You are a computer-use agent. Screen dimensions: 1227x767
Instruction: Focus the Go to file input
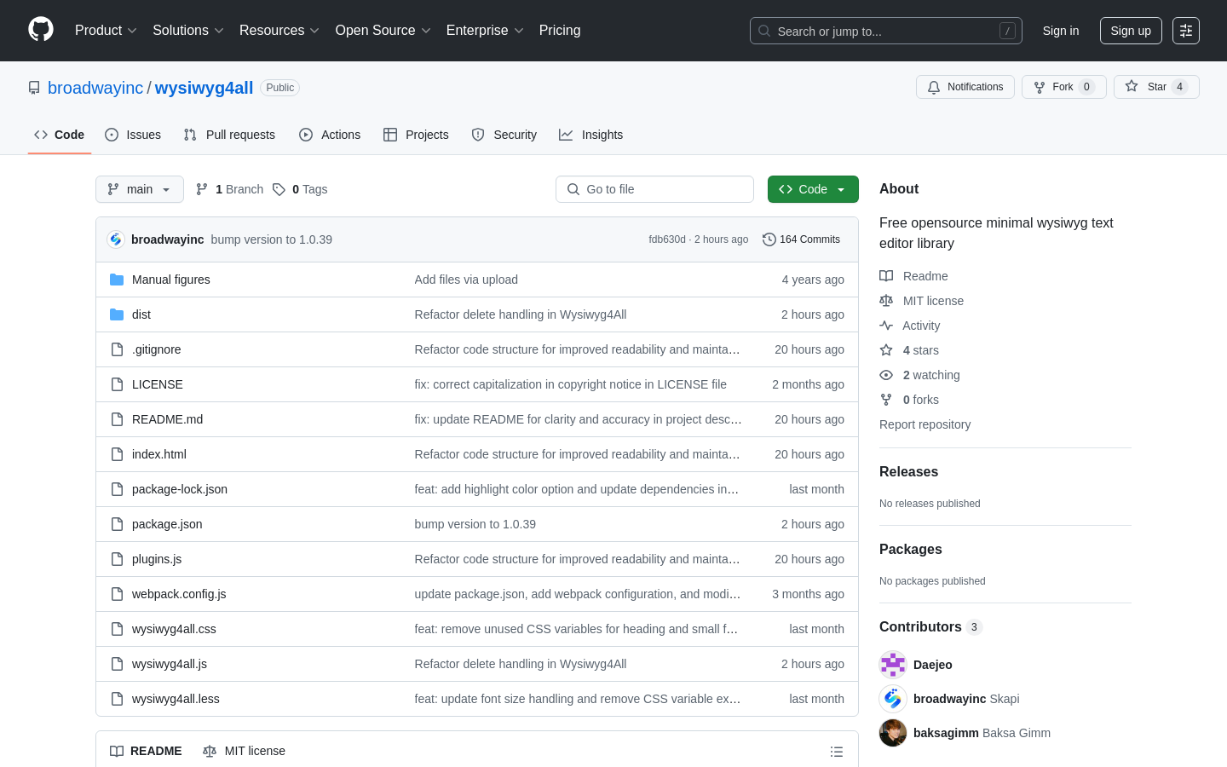tap(654, 189)
